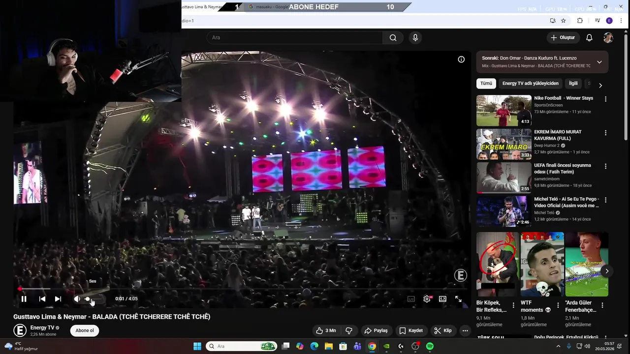This screenshot has width=630, height=354.
Task: Open the Energy TV channel avatar
Action: 20,330
